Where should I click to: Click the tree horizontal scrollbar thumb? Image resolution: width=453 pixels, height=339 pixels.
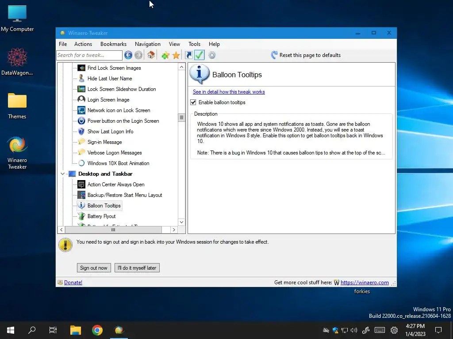(x=113, y=230)
